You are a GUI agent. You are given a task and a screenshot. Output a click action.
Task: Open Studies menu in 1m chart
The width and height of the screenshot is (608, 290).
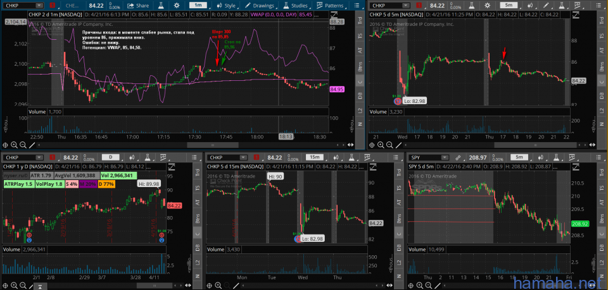[296, 6]
